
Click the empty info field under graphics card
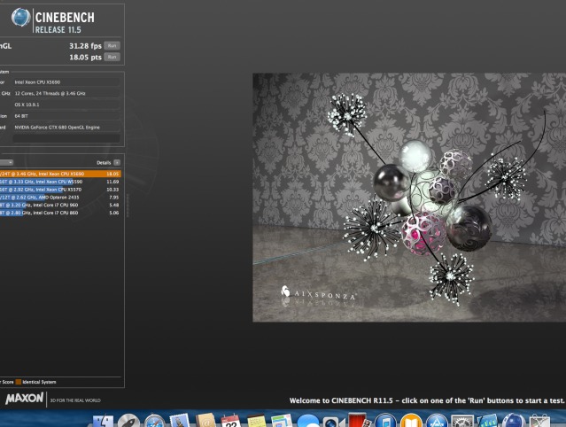[x=66, y=138]
